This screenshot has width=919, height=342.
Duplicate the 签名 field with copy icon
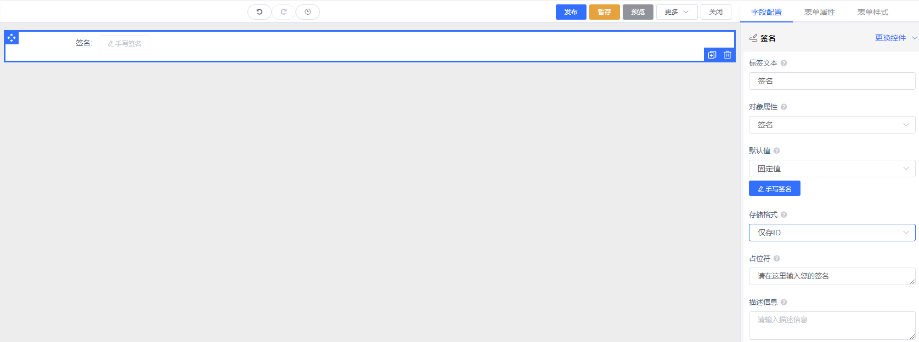[x=712, y=55]
